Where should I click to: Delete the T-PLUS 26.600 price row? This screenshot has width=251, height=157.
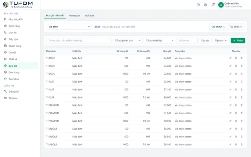pyautogui.click(x=242, y=97)
